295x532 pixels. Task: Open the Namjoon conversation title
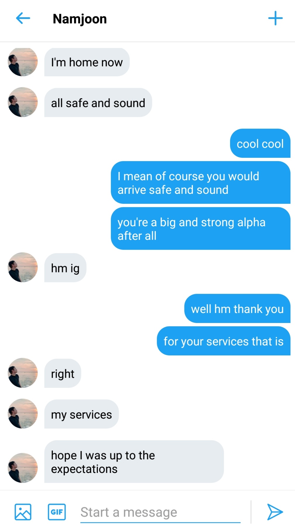point(80,19)
